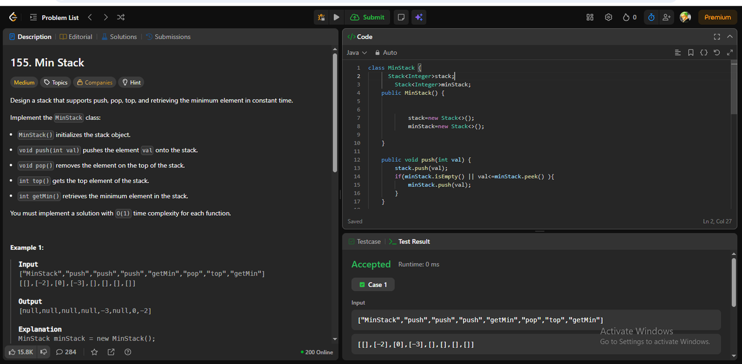Screen dimensions: 742x364
Task: Open the profile avatar menu
Action: coord(685,17)
